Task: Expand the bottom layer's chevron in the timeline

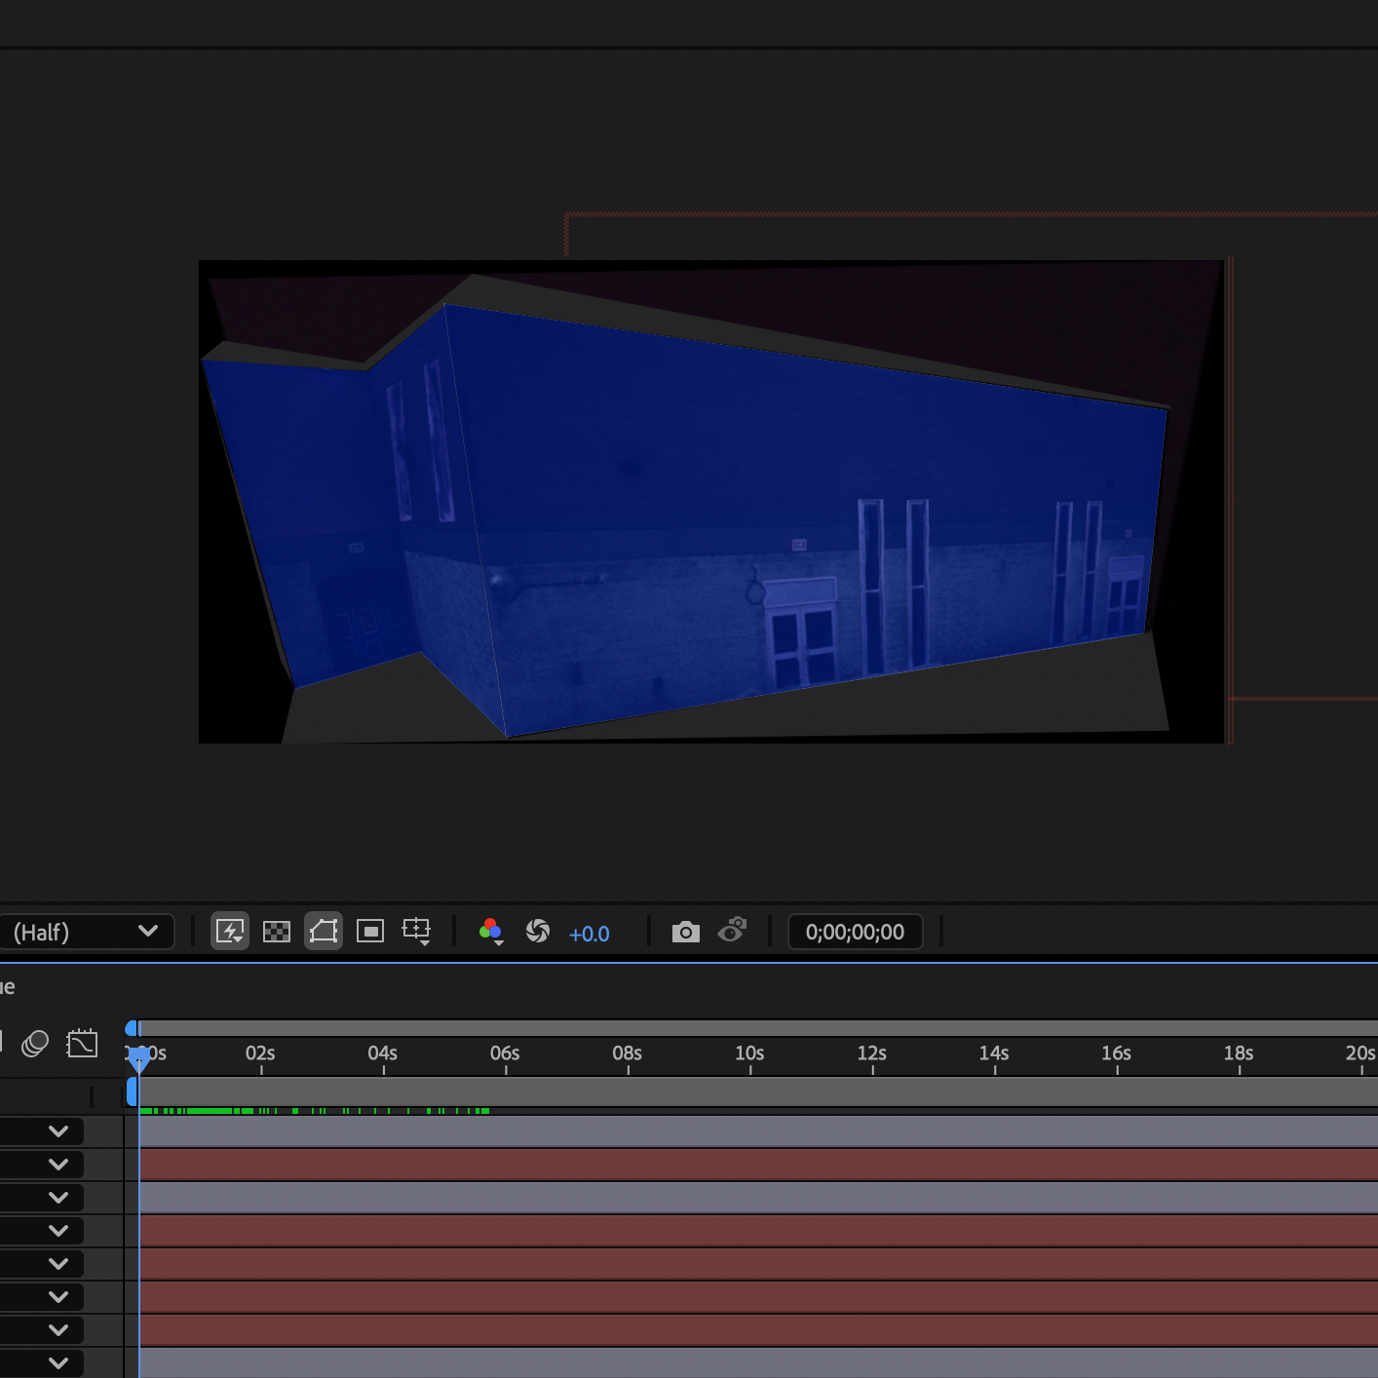Action: coord(57,1362)
